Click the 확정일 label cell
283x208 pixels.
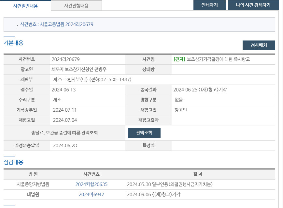click(149, 146)
